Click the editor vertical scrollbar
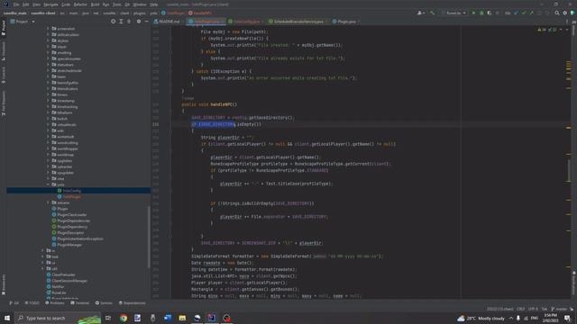Viewport: 577px width, 324px height. 569,171
